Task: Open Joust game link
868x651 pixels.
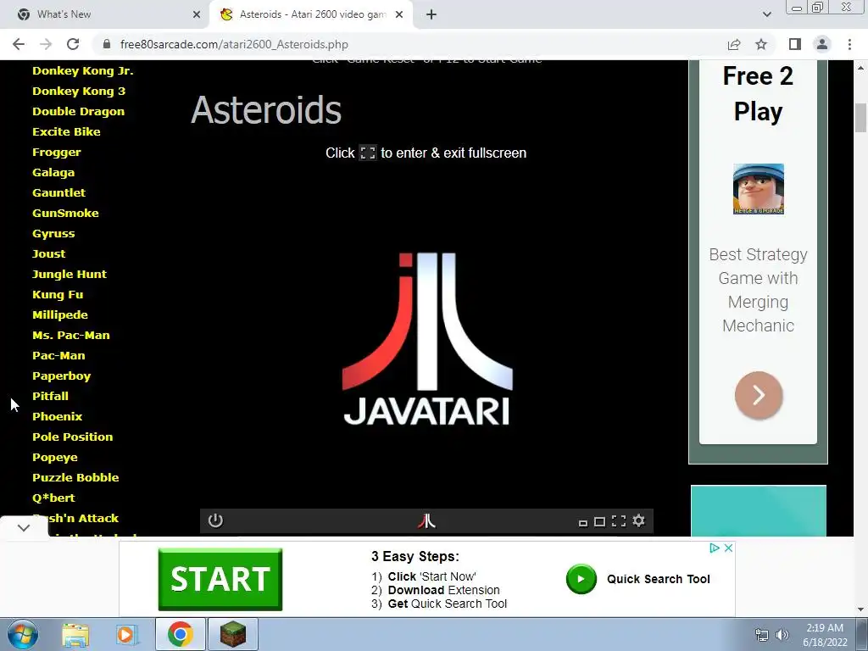Action: click(48, 253)
